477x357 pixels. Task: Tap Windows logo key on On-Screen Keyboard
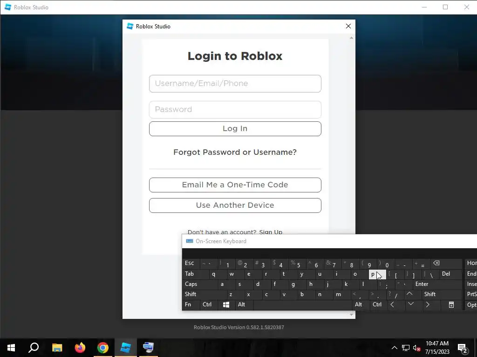coord(226,304)
